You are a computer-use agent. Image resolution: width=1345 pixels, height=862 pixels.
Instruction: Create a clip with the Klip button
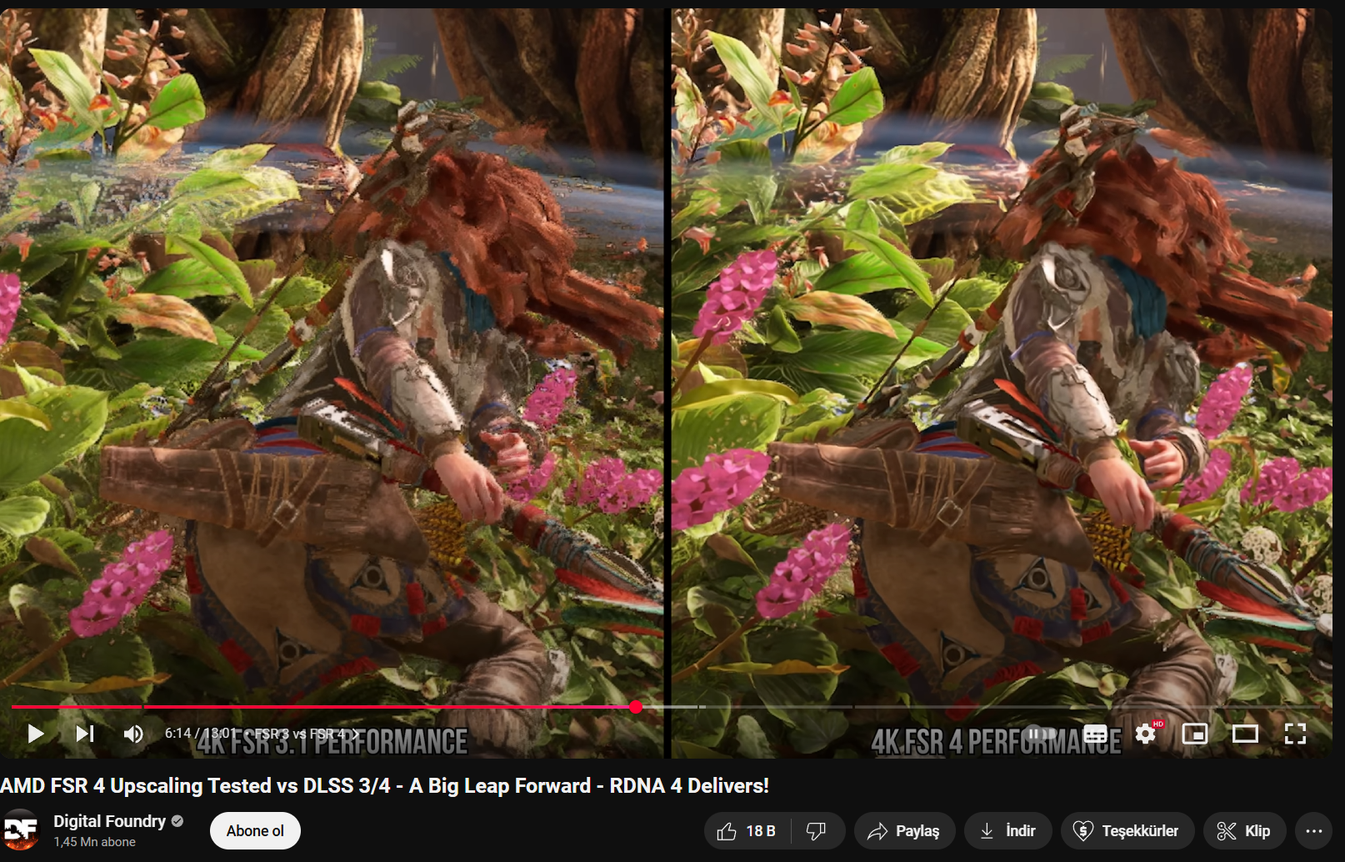pos(1244,831)
